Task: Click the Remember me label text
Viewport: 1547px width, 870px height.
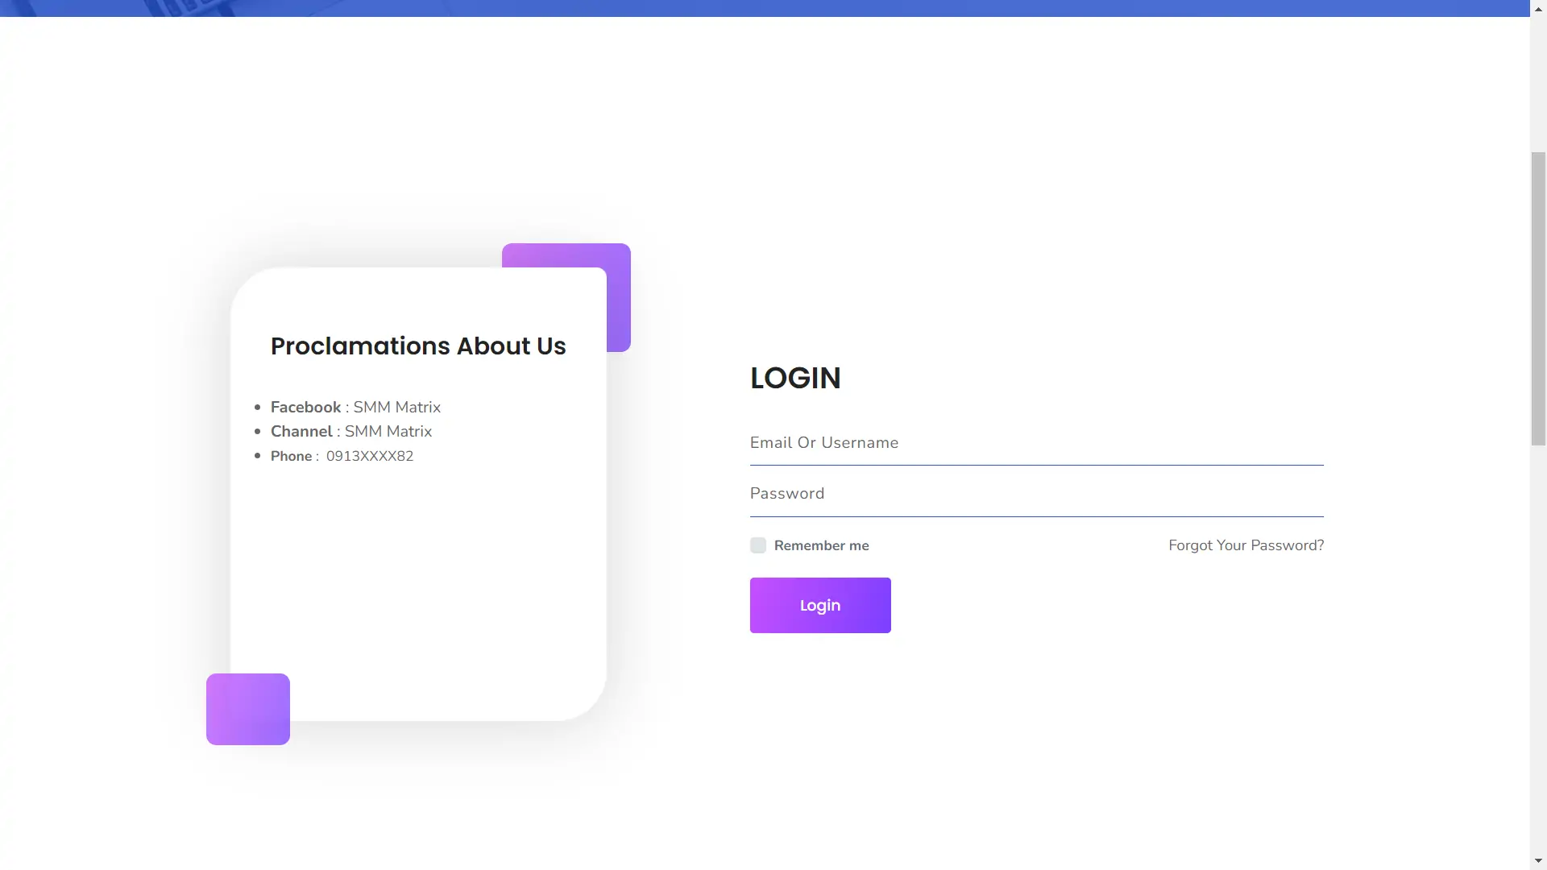Action: point(821,545)
